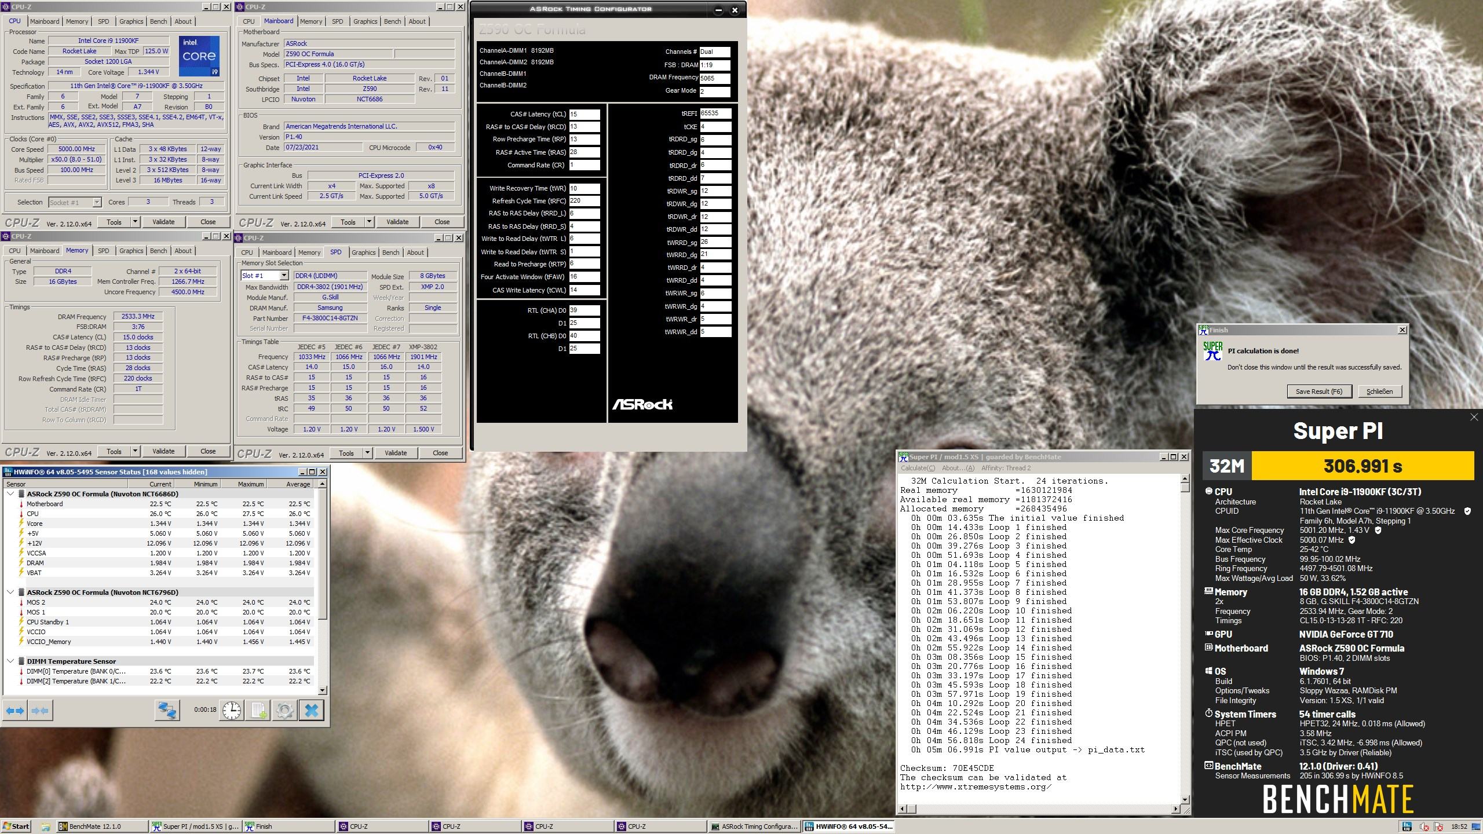Dismiss BenchMate Super PI result panel X
Screen dimensions: 1483x834
[1474, 417]
